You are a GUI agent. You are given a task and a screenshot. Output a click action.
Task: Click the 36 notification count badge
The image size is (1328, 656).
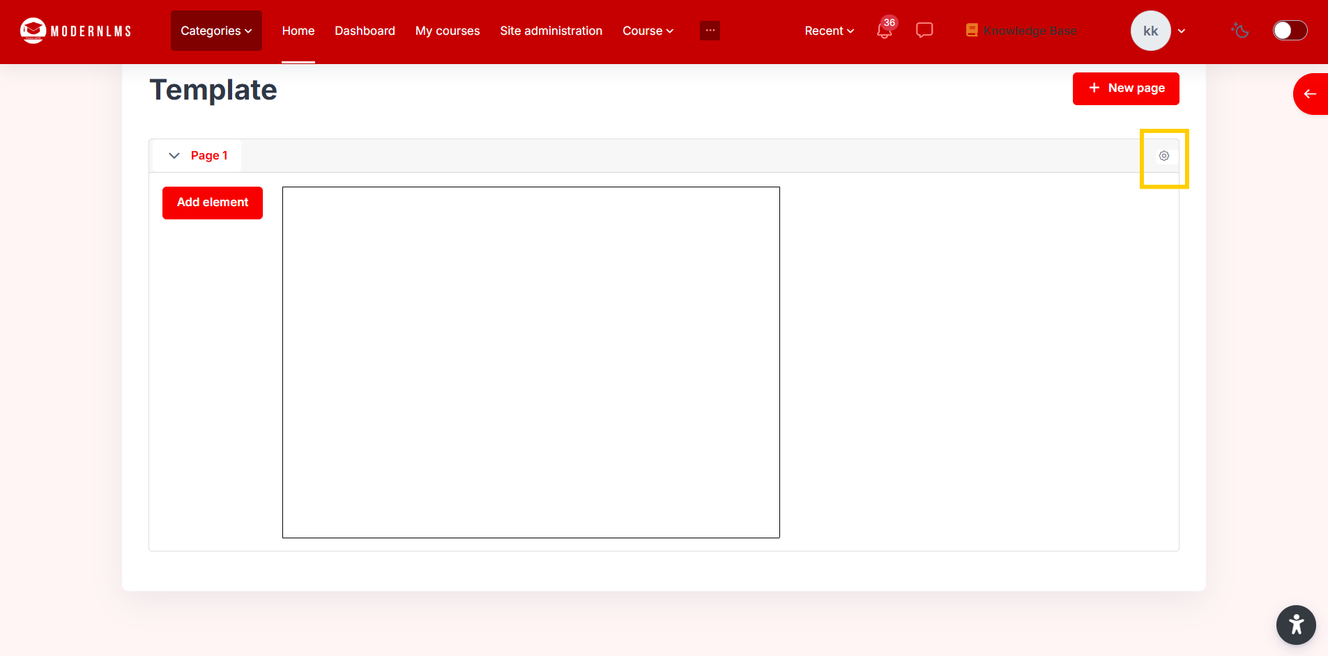click(889, 22)
